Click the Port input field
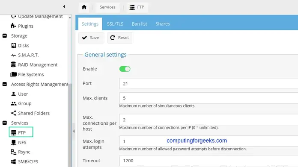 (x=209, y=84)
